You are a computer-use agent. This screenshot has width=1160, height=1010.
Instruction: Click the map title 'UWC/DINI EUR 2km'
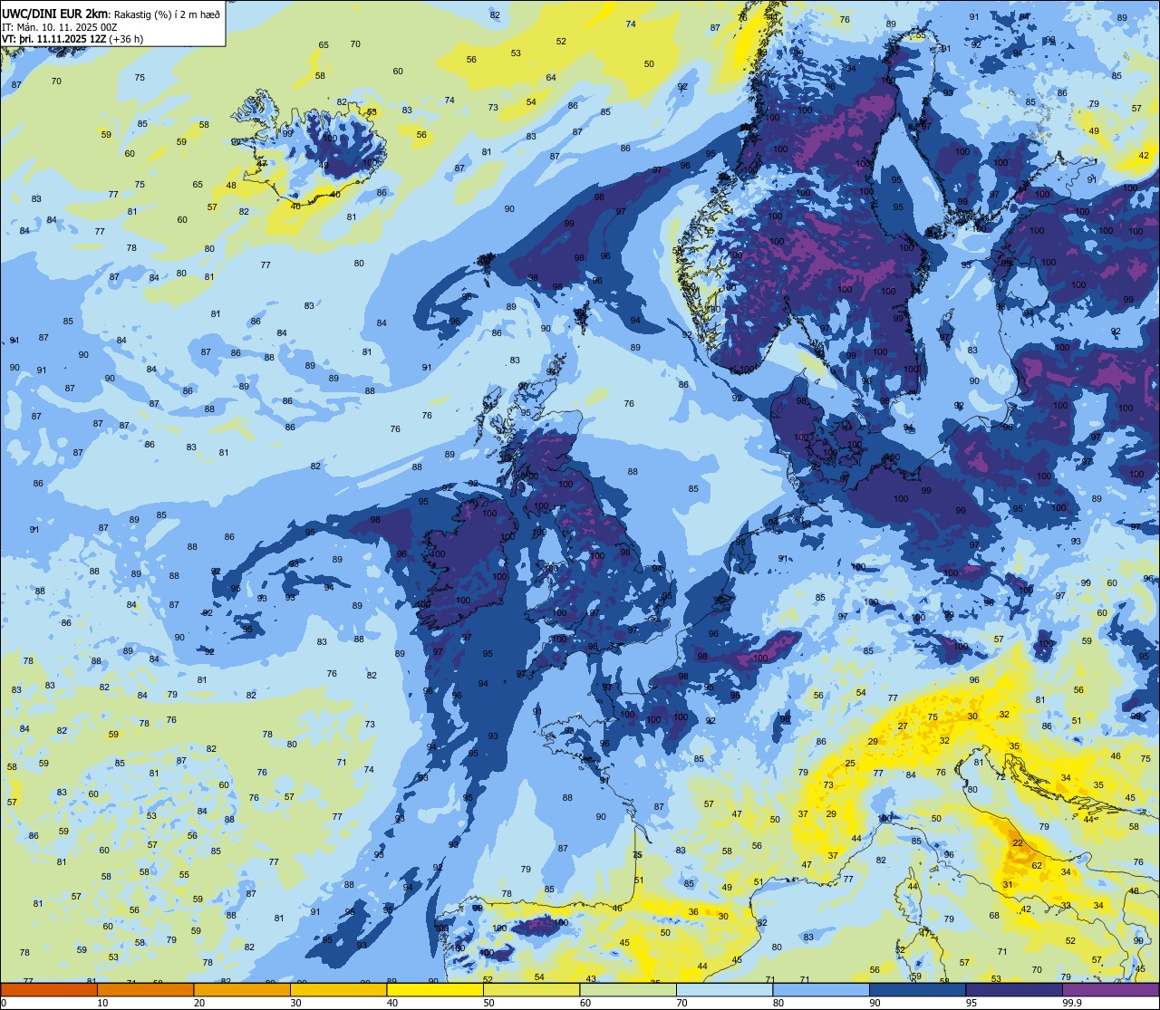click(x=54, y=13)
